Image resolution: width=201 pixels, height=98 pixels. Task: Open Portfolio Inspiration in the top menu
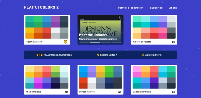pos(131,8)
